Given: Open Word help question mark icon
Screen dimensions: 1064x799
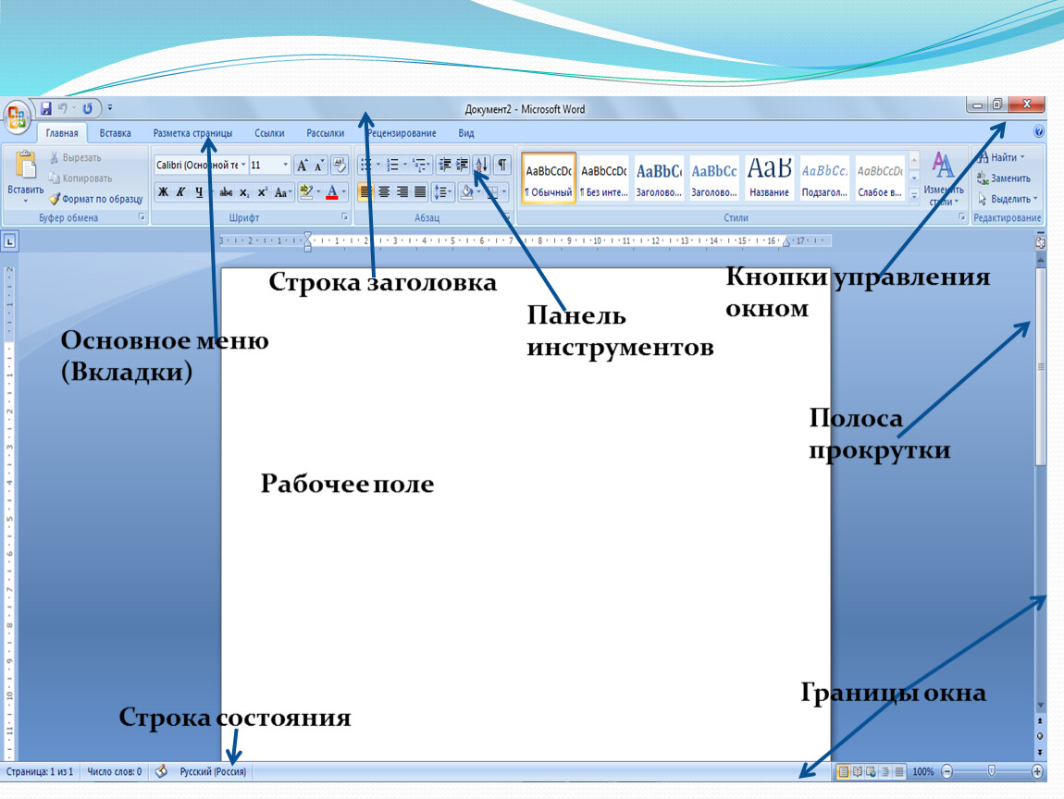Looking at the screenshot, I should 1038,131.
